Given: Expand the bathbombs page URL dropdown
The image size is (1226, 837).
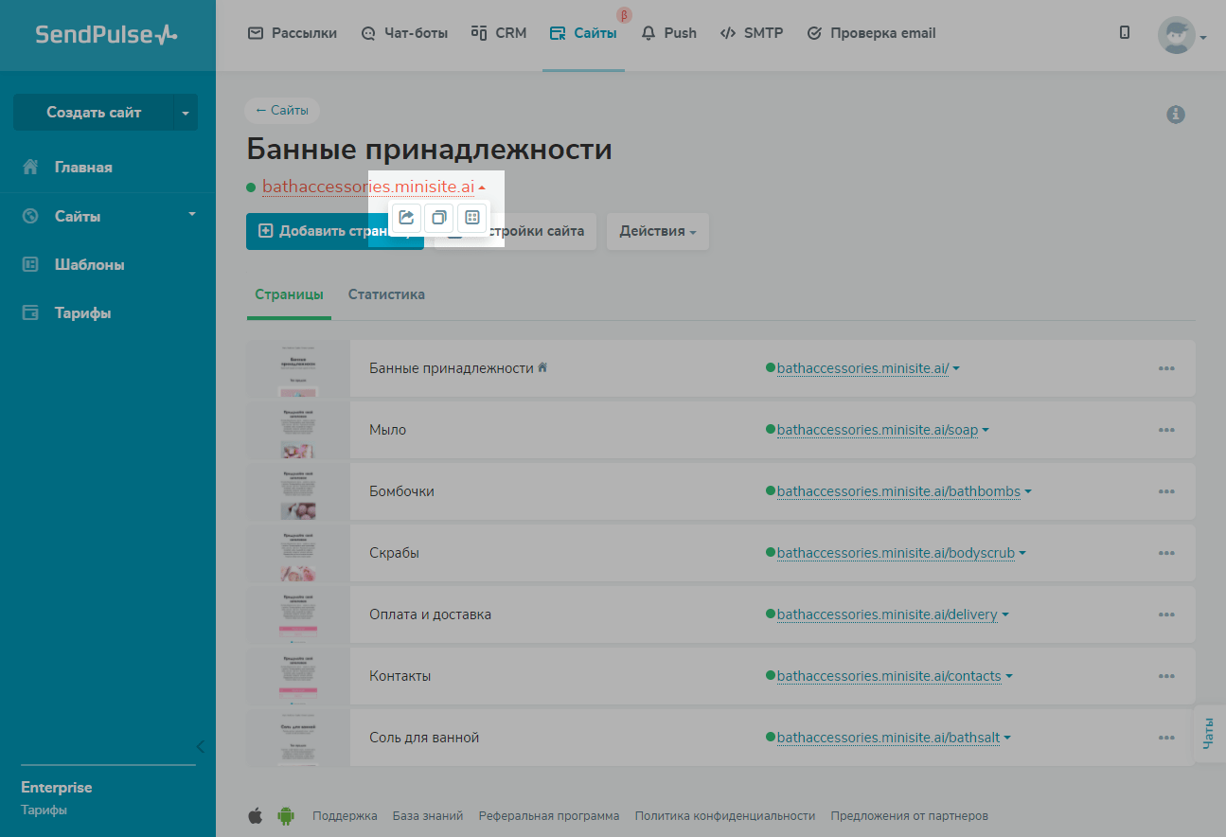Looking at the screenshot, I should (x=1028, y=492).
